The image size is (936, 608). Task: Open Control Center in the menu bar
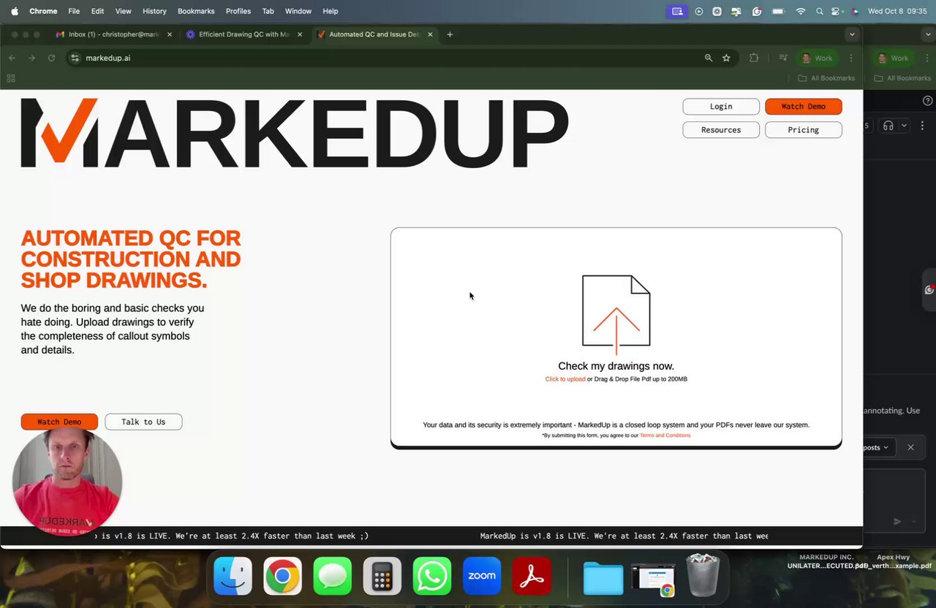(837, 11)
